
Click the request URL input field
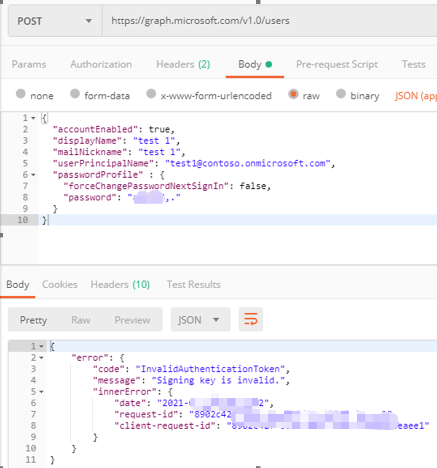[268, 21]
